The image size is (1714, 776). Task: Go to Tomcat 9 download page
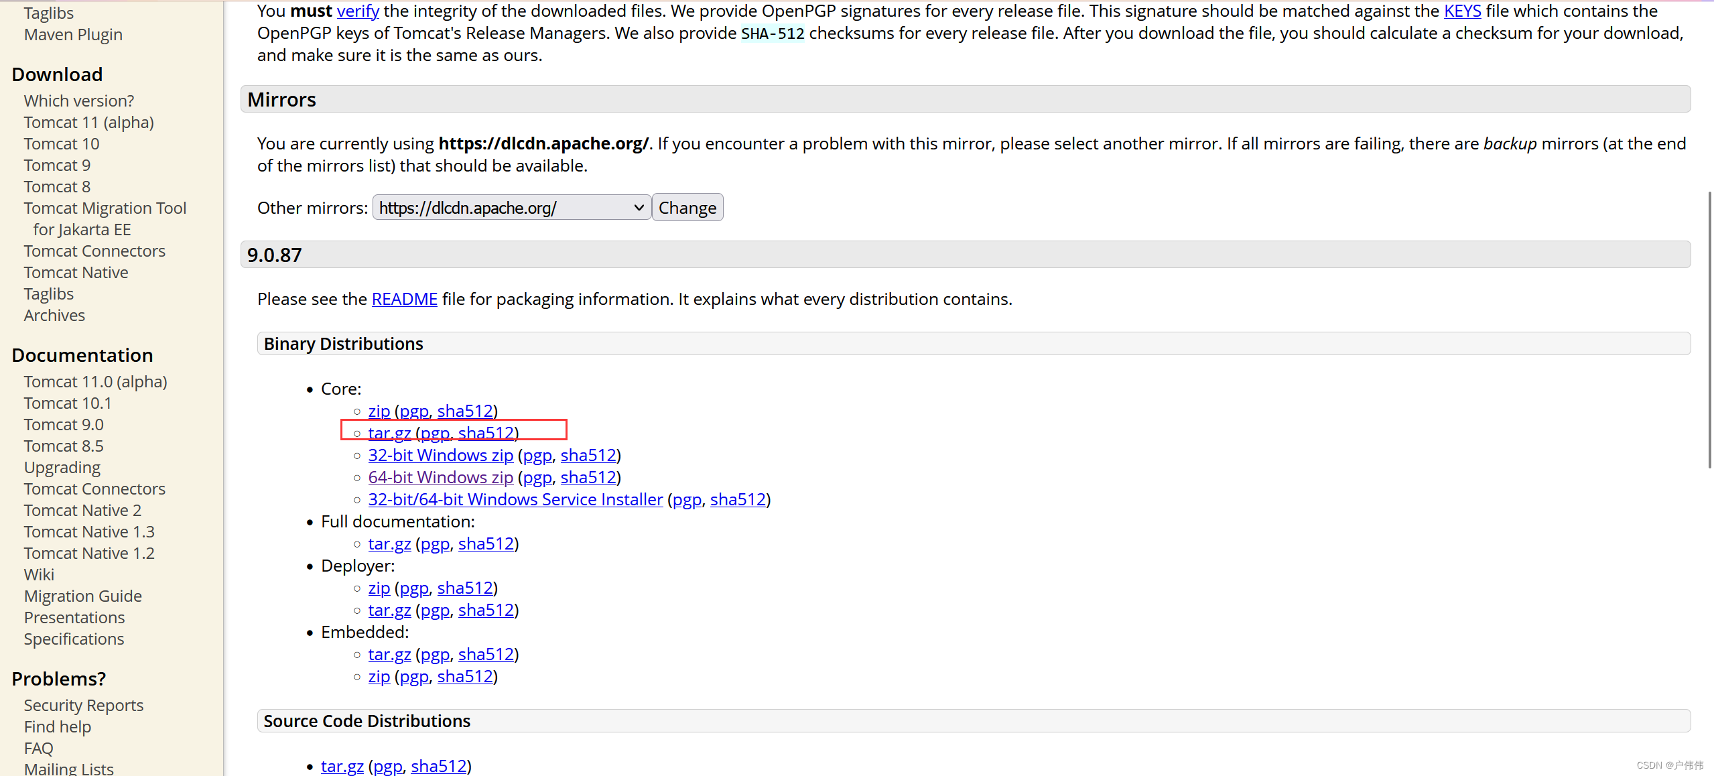(57, 165)
